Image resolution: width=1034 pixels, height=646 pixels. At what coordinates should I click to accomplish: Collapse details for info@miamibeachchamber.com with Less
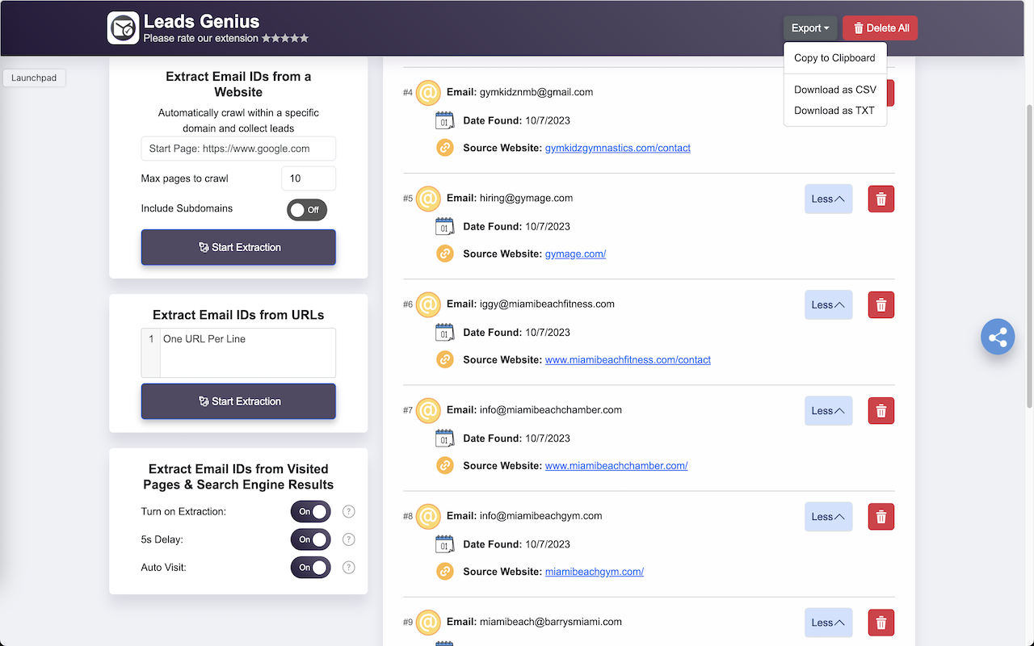(x=829, y=410)
